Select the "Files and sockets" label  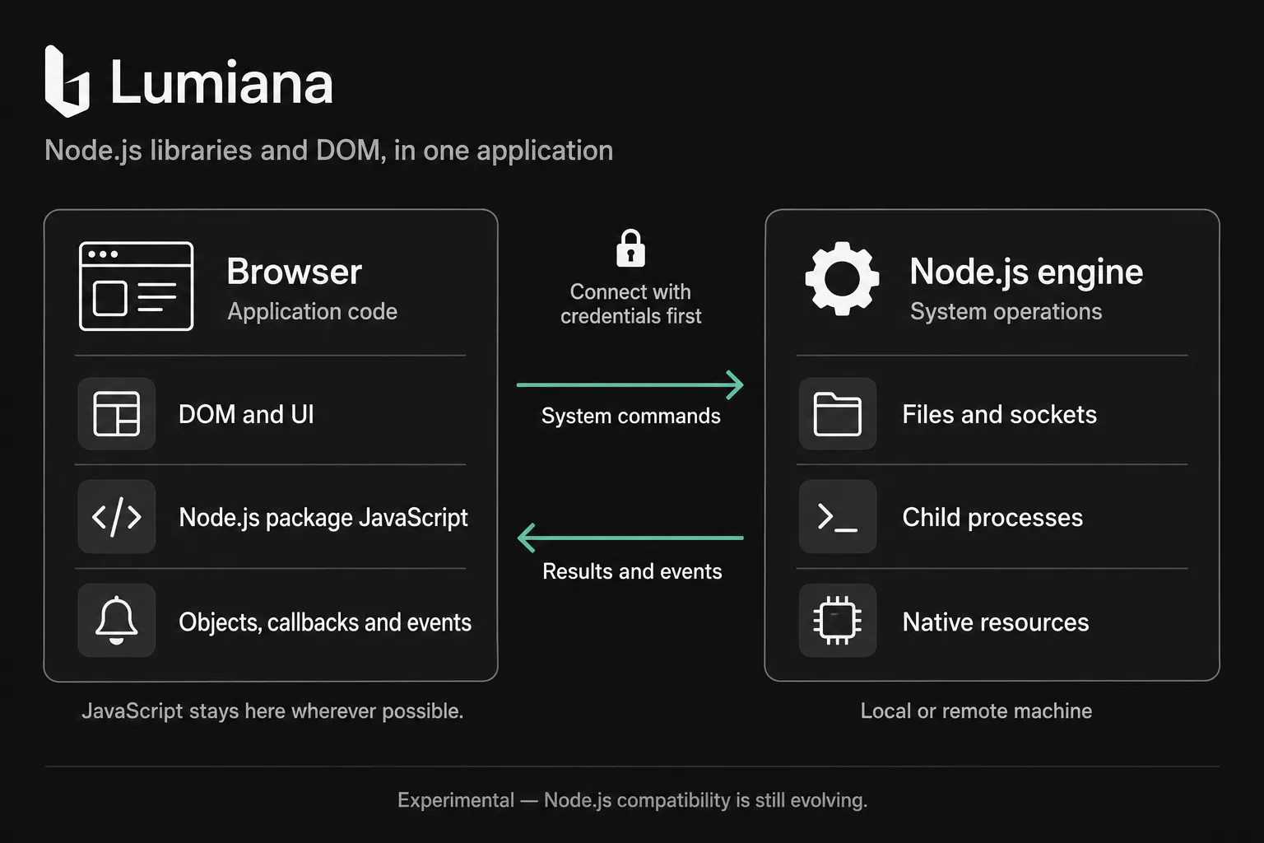(x=1000, y=414)
